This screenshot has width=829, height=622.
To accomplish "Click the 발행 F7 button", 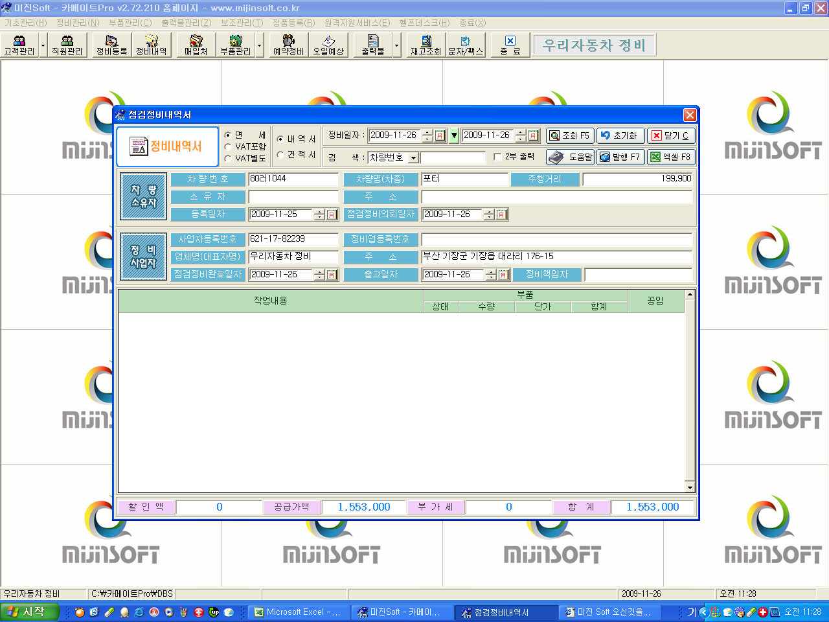I will (x=620, y=157).
